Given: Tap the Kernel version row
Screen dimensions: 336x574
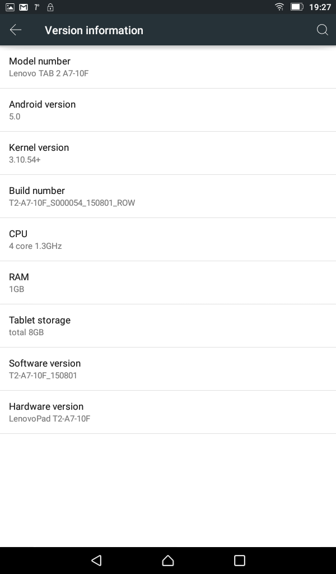Looking at the screenshot, I should [168, 154].
